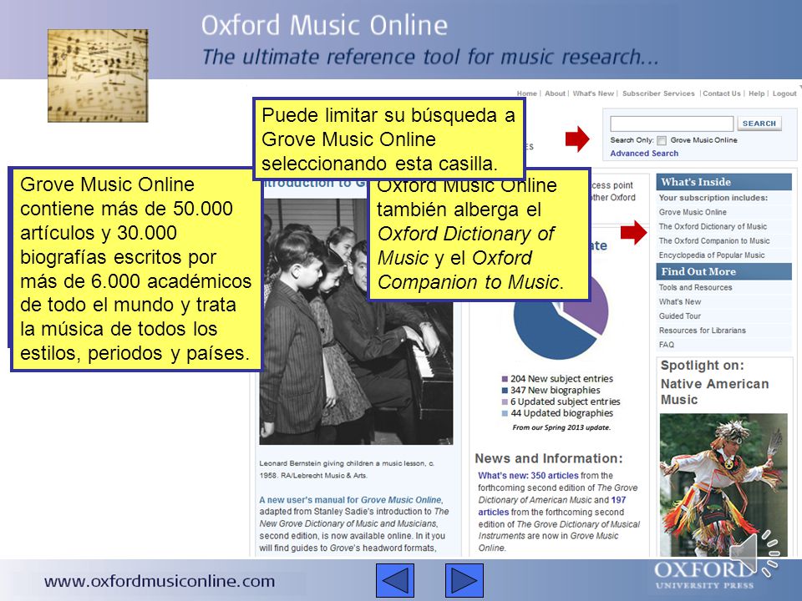Click the SEARCH button

(759, 124)
